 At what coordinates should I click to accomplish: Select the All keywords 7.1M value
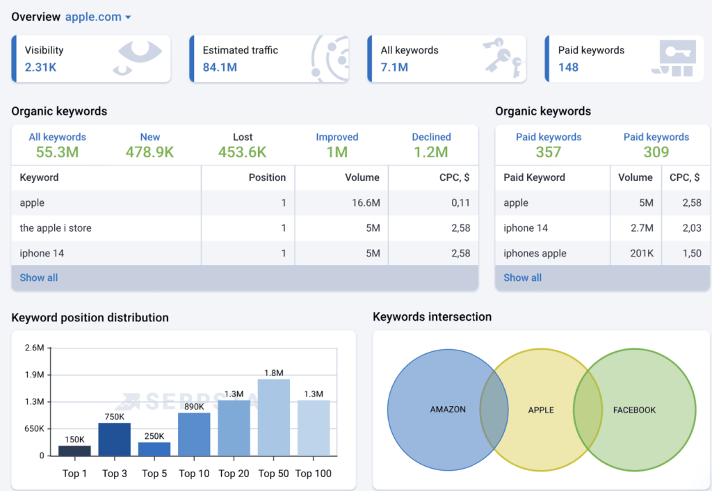[394, 67]
